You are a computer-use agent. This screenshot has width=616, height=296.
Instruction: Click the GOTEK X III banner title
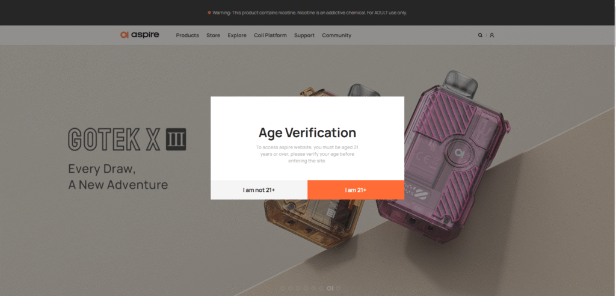pos(127,140)
